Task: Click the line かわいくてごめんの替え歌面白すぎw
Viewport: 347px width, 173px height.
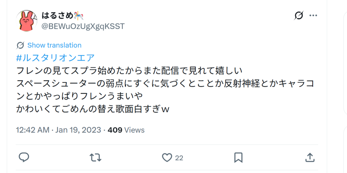Action: pyautogui.click(x=93, y=109)
